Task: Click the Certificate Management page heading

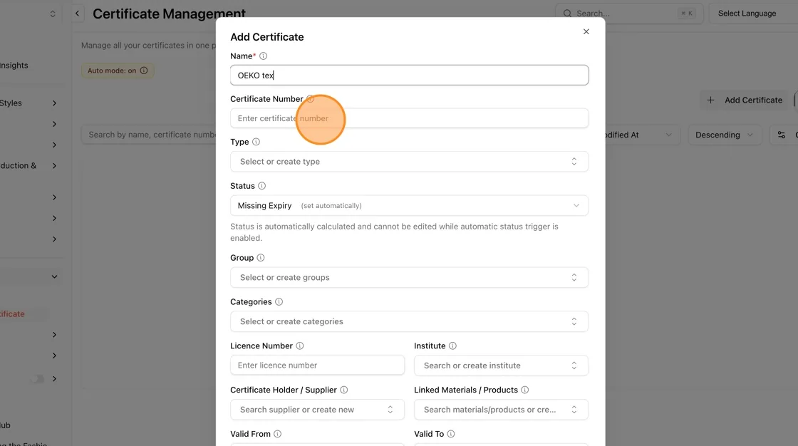Action: [x=169, y=14]
